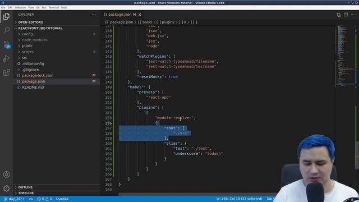Open the Extensions view
359x202 pixels.
pos(6,72)
